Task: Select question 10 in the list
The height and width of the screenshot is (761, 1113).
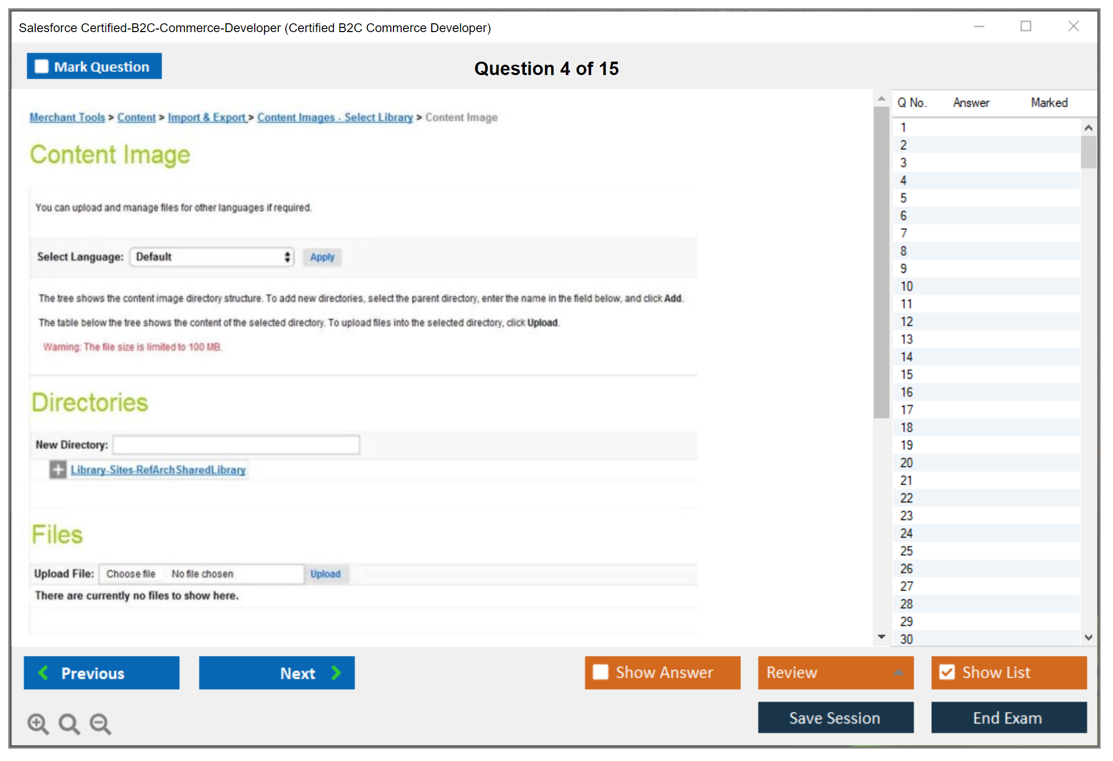Action: 906,286
